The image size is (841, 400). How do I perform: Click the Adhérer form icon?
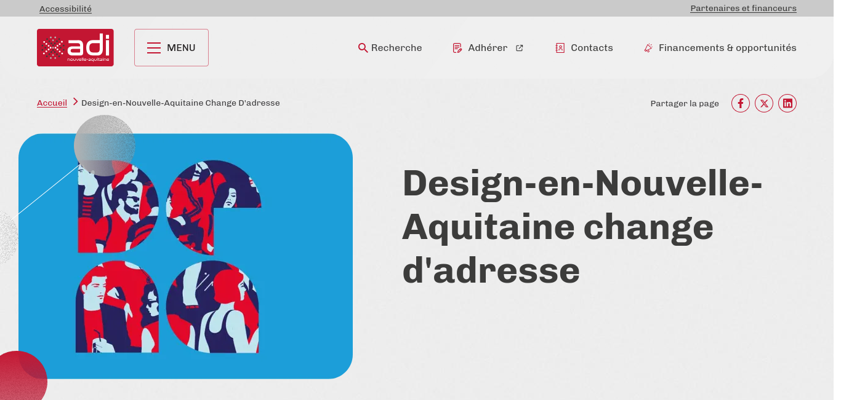457,48
